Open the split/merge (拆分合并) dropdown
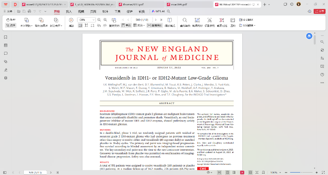This screenshot has height=175, width=328. click(x=56, y=22)
